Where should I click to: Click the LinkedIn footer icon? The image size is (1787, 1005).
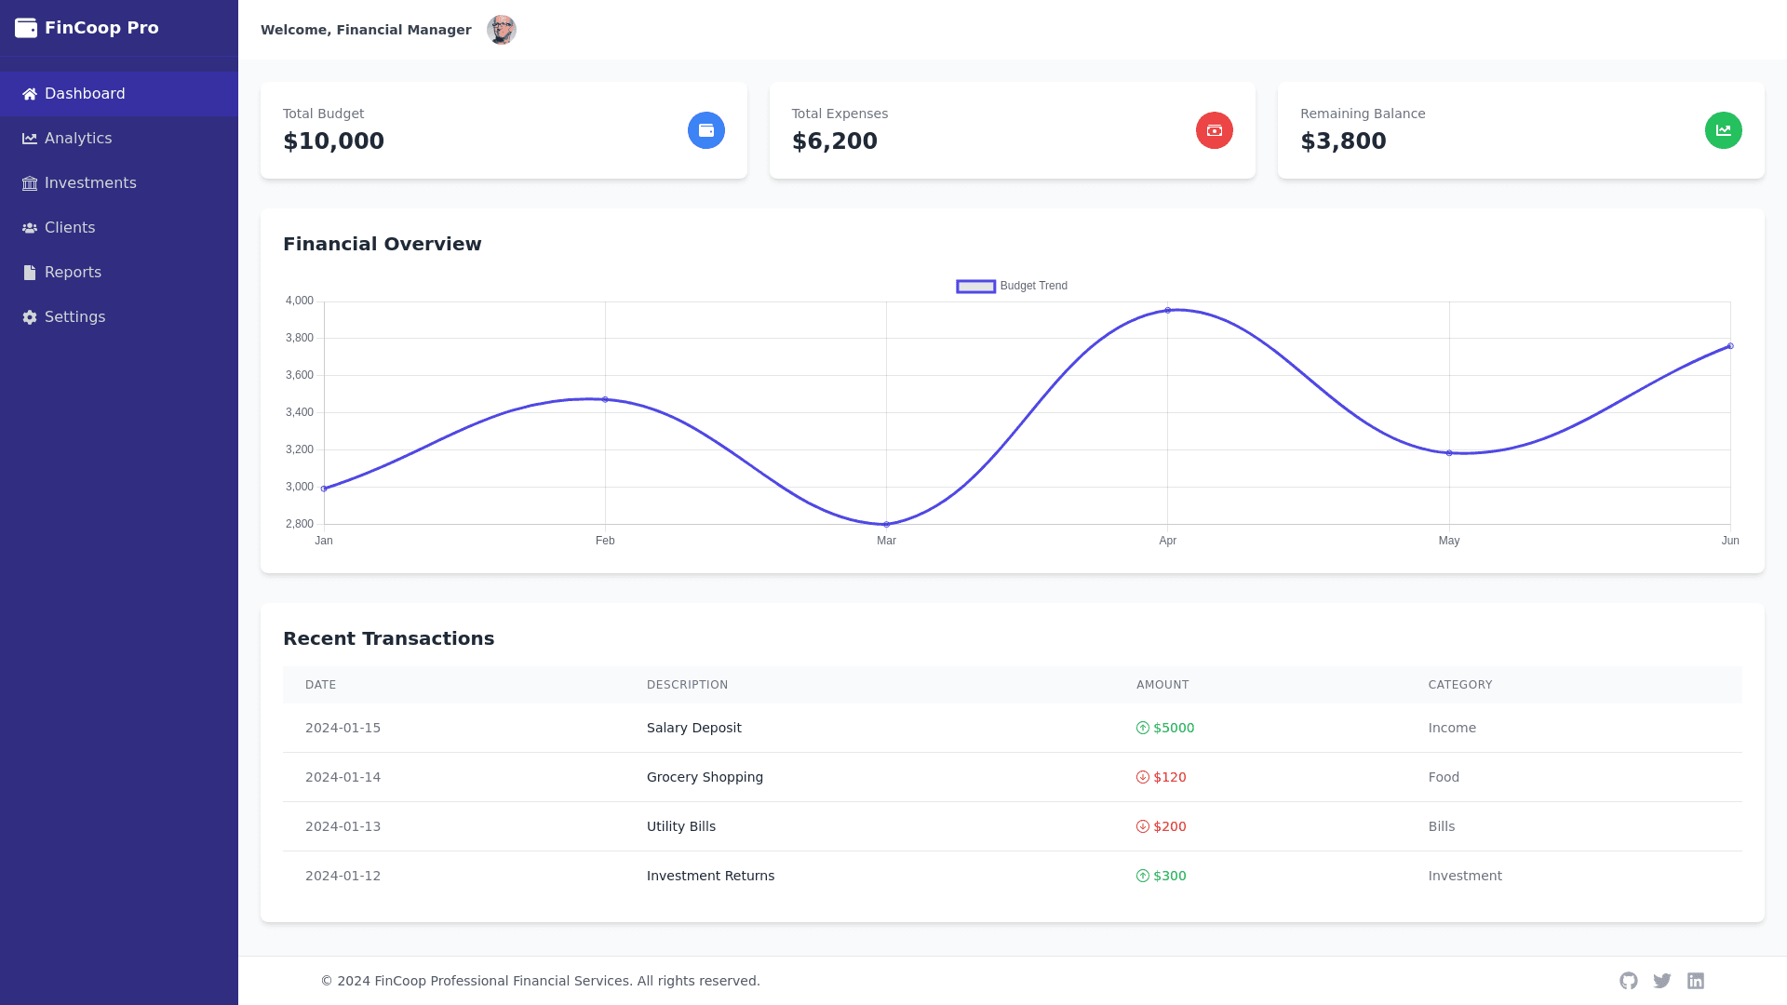1695,981
